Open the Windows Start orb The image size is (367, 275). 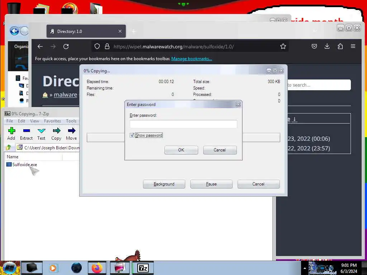(x=9, y=268)
